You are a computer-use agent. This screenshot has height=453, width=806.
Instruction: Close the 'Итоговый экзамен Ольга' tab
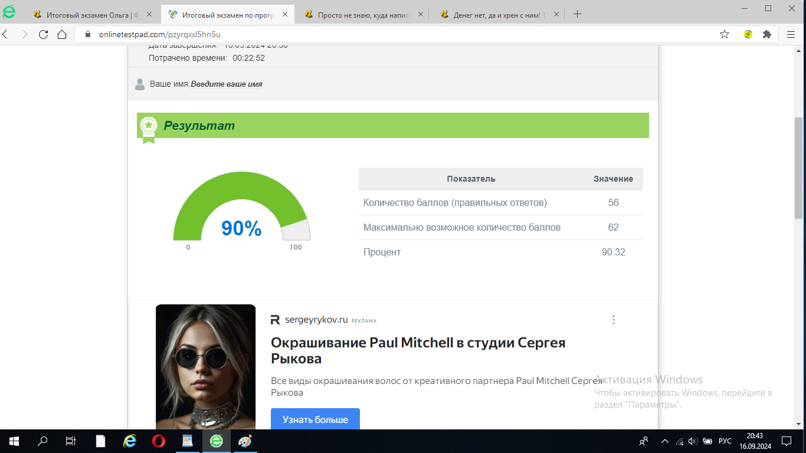[149, 15]
